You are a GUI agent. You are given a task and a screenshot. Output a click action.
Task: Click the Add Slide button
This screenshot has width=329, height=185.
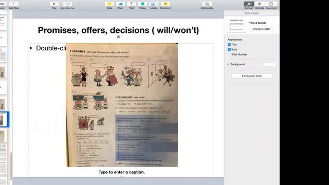click(14, 4)
